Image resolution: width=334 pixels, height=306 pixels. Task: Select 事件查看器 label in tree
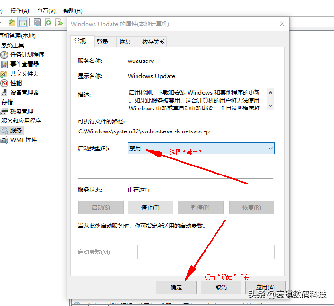25,64
